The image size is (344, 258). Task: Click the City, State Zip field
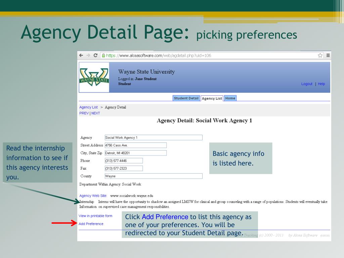pos(136,153)
